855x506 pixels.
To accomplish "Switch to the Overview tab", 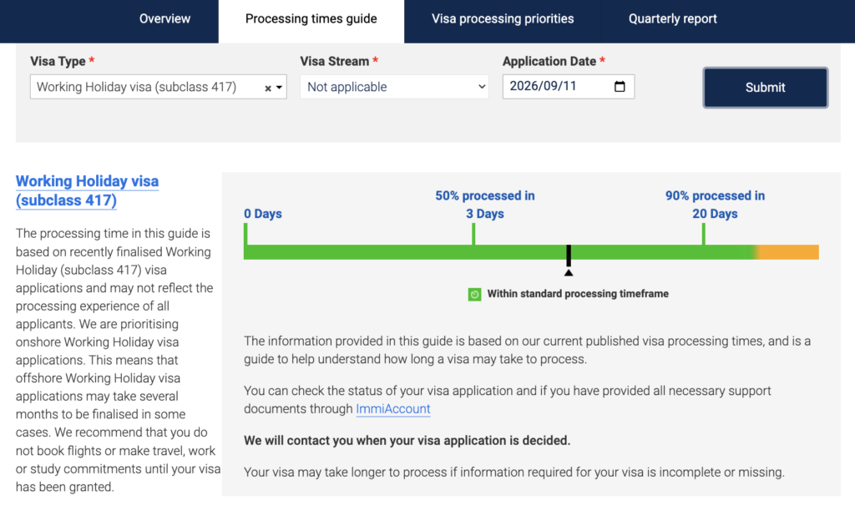I will click(164, 18).
